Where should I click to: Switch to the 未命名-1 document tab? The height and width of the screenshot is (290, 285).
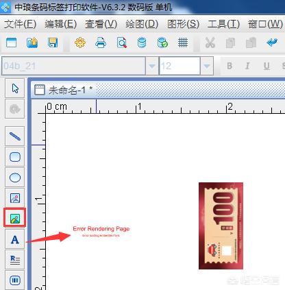pos(64,90)
